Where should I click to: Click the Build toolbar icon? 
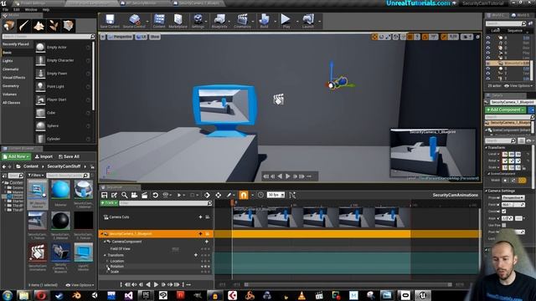pos(265,21)
